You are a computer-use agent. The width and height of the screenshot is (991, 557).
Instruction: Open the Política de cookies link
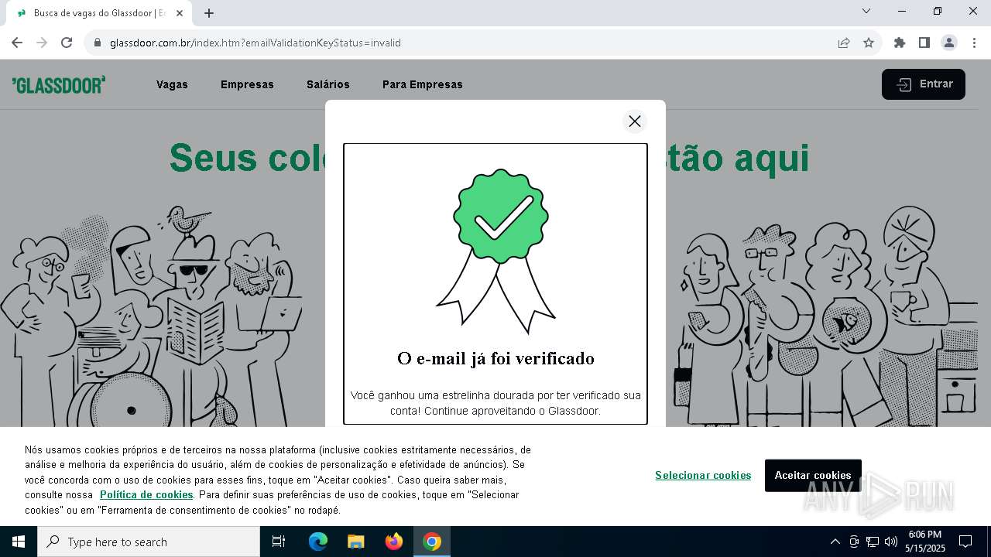[146, 494]
